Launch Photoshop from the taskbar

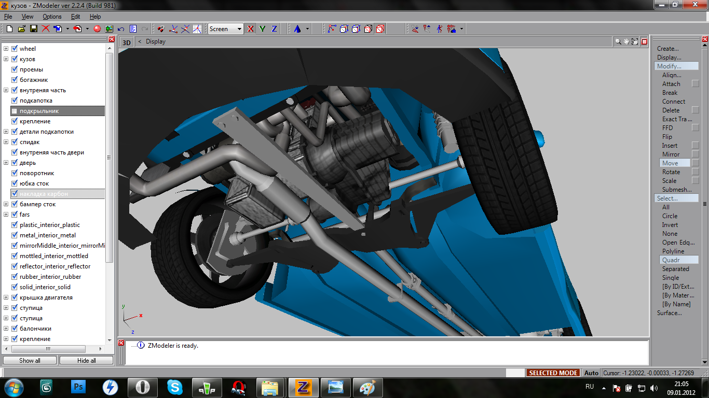[79, 387]
